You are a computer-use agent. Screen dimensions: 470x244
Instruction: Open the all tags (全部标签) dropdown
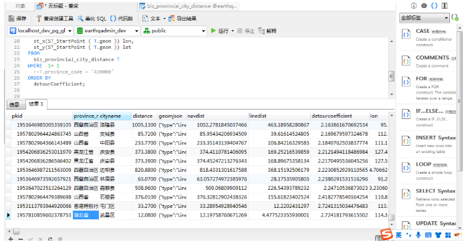pyautogui.click(x=424, y=18)
